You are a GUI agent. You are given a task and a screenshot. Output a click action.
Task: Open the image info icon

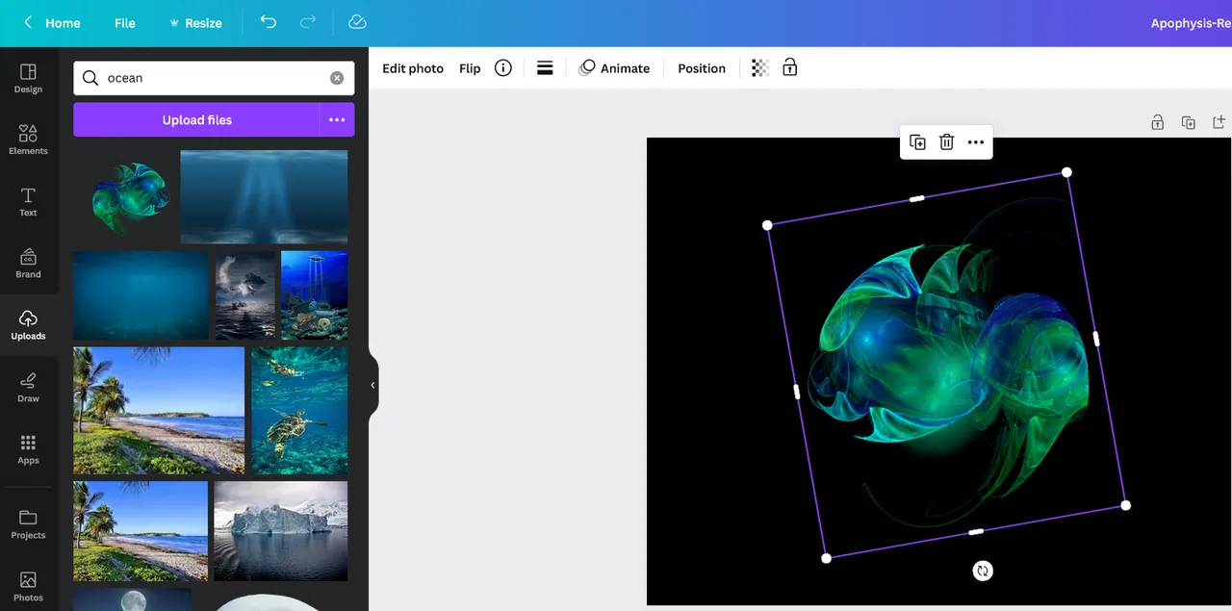click(502, 67)
